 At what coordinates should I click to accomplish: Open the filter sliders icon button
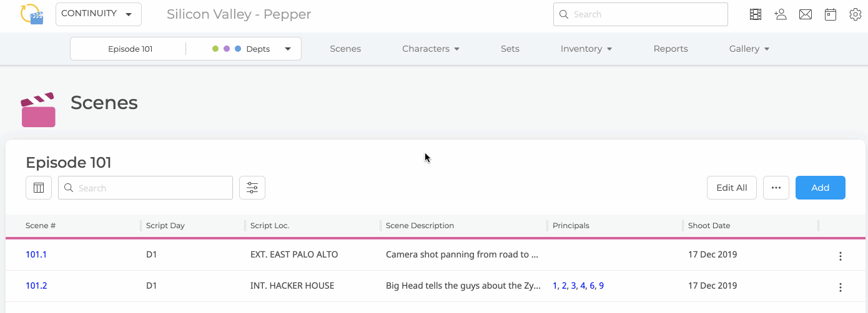point(252,188)
